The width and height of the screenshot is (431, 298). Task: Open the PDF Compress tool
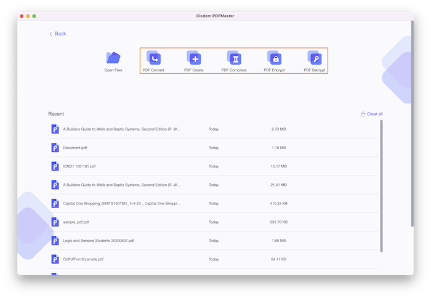234,61
